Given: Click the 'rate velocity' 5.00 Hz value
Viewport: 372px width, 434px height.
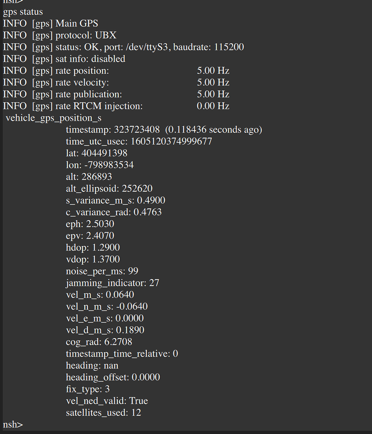Looking at the screenshot, I should pyautogui.click(x=213, y=82).
